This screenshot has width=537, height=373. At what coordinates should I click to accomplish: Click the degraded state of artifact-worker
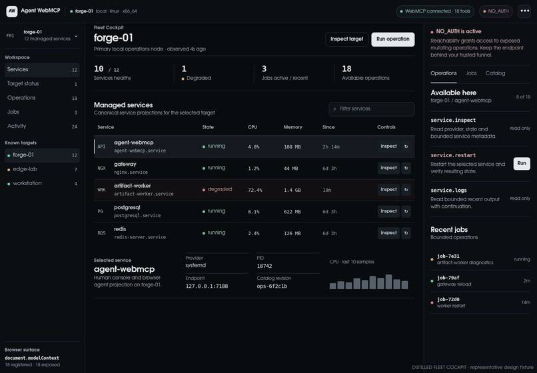pyautogui.click(x=217, y=189)
